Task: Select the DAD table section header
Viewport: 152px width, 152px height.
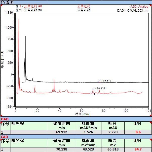Action: tap(5, 119)
